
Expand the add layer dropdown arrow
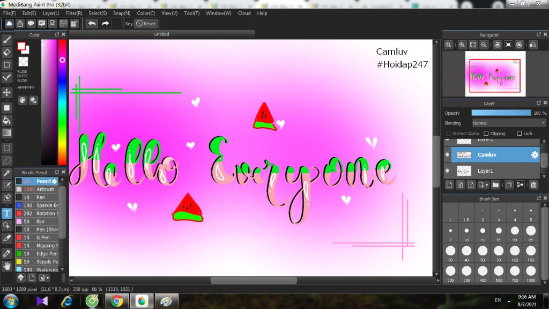click(x=487, y=185)
